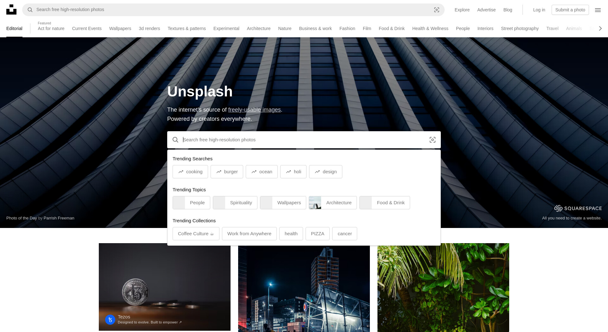Screen dimensions: 608x332
Task: Open visual search in top search bar
Action: [437, 10]
